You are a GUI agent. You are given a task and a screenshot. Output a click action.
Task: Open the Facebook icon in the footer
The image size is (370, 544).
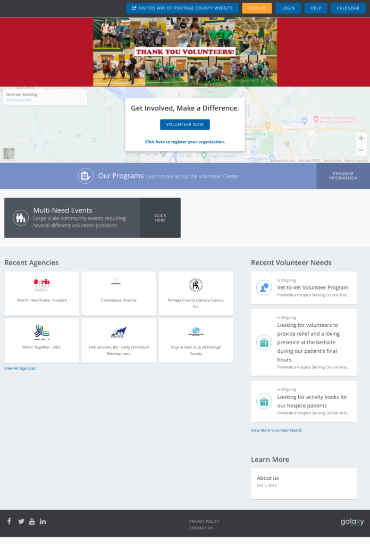[x=10, y=521]
